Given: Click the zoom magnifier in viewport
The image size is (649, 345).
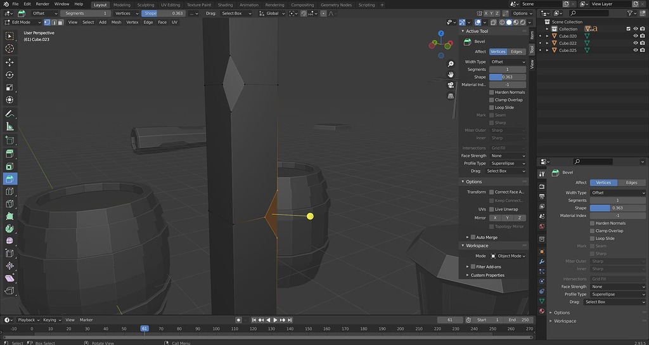Looking at the screenshot, I should (x=451, y=64).
